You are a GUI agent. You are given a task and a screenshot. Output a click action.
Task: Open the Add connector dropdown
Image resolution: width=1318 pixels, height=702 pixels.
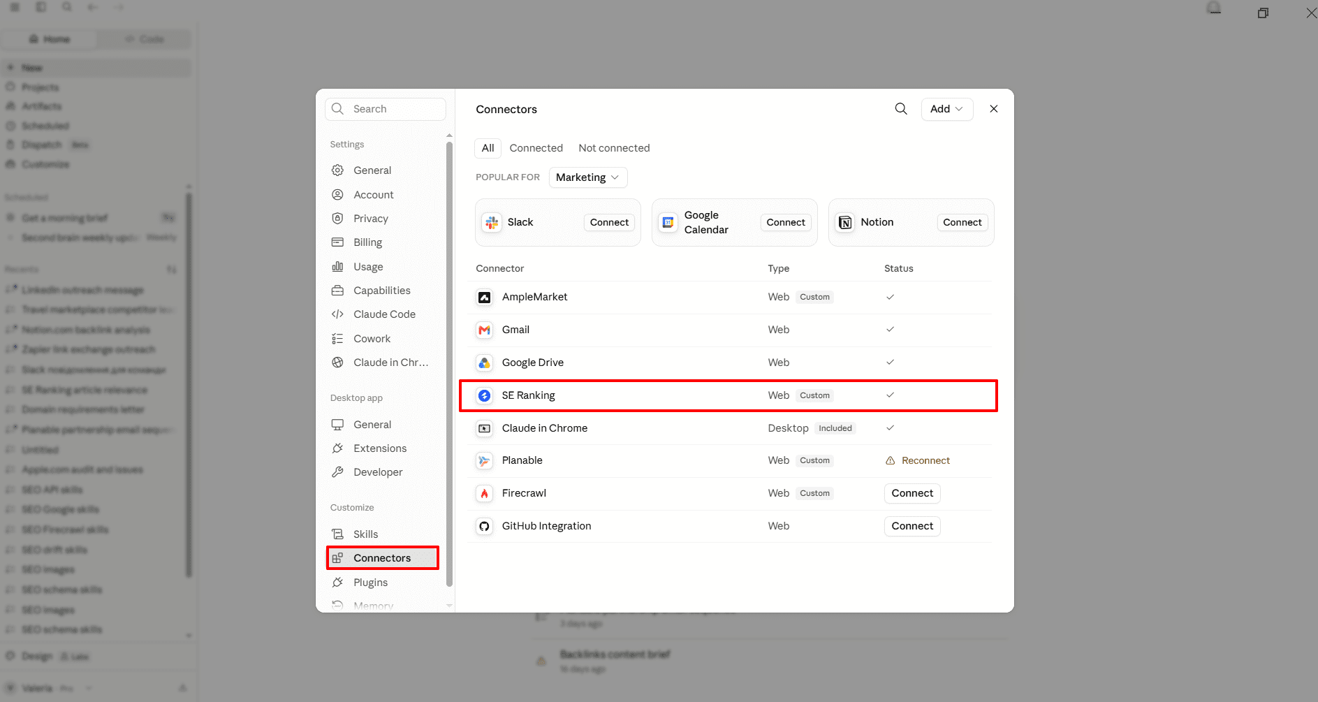(947, 109)
